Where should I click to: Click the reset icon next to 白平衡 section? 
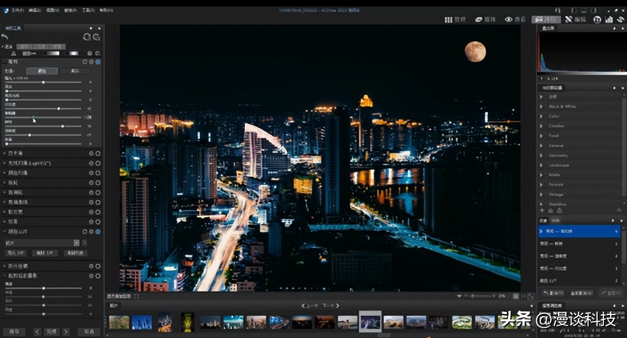tap(90, 153)
